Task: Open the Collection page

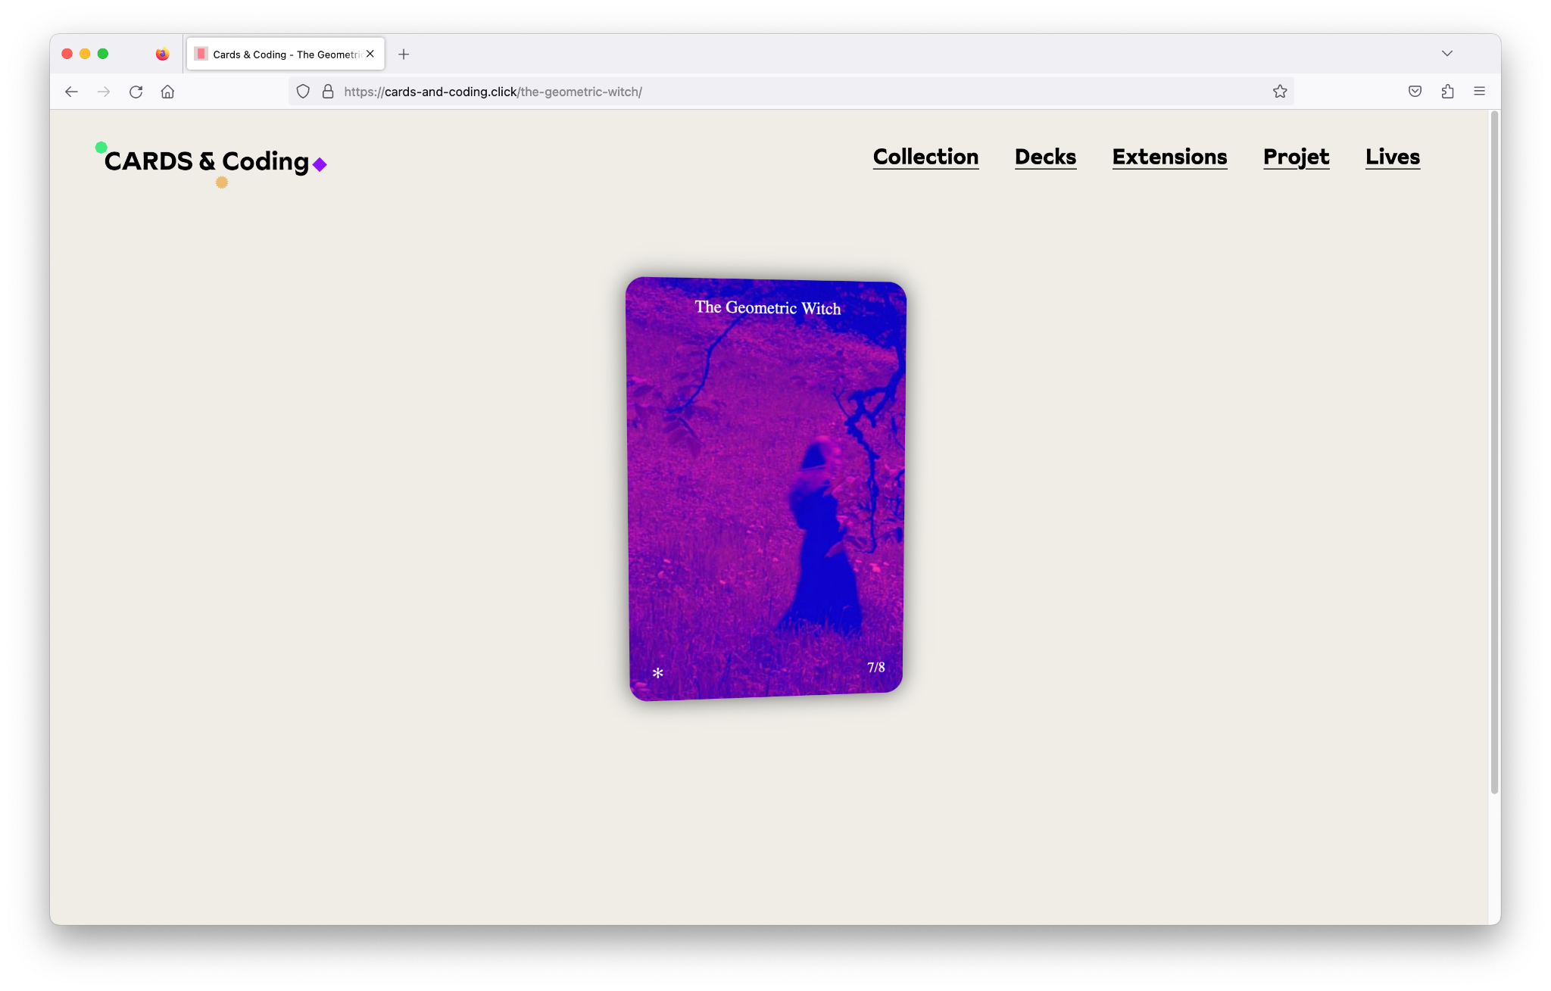Action: [925, 157]
